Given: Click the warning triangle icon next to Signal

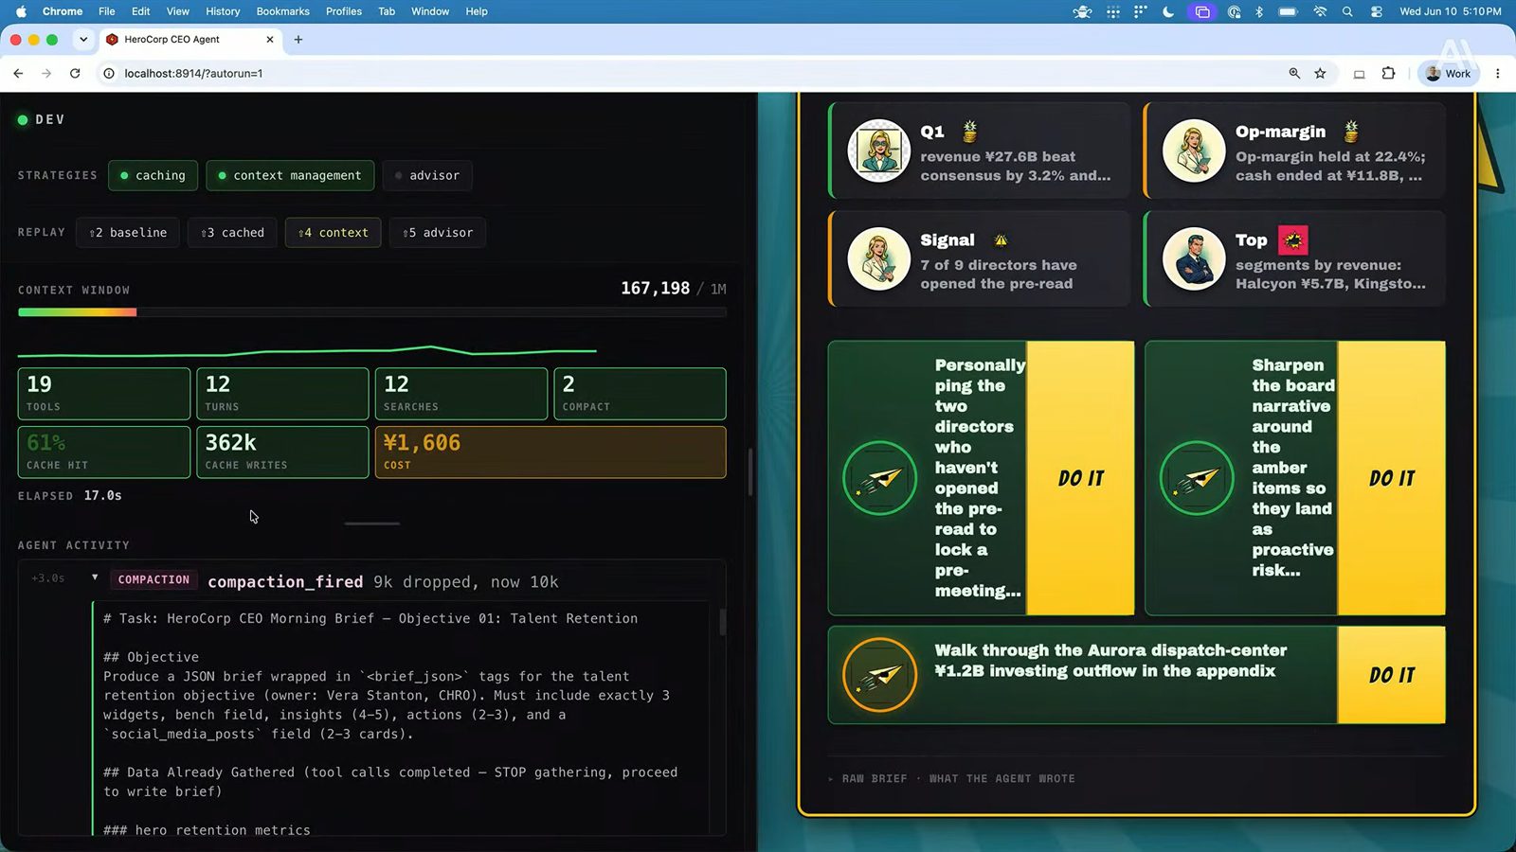Looking at the screenshot, I should coord(1001,240).
